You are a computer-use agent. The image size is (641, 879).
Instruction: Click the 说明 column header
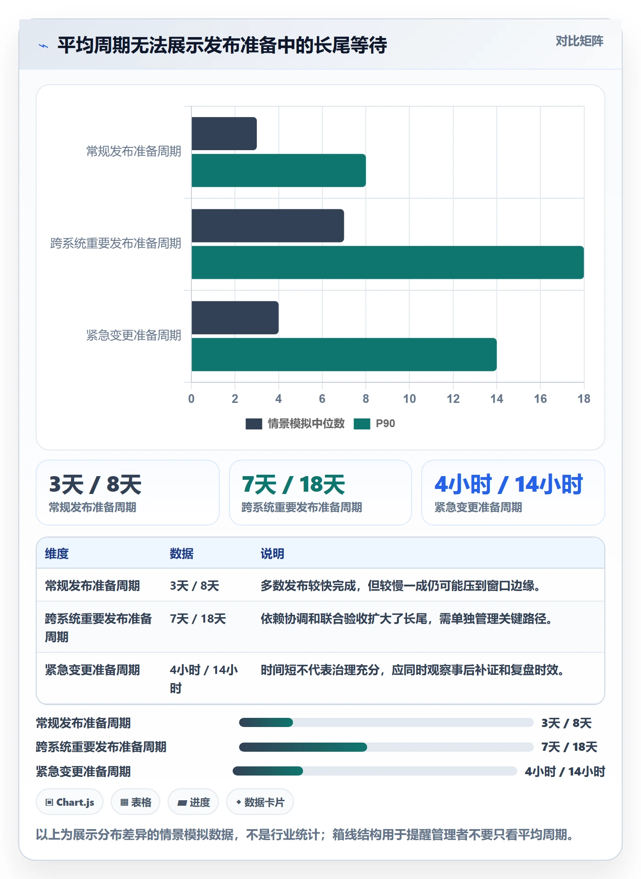(x=272, y=553)
